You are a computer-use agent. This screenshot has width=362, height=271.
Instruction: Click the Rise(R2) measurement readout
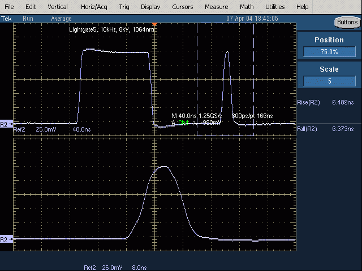[325, 102]
